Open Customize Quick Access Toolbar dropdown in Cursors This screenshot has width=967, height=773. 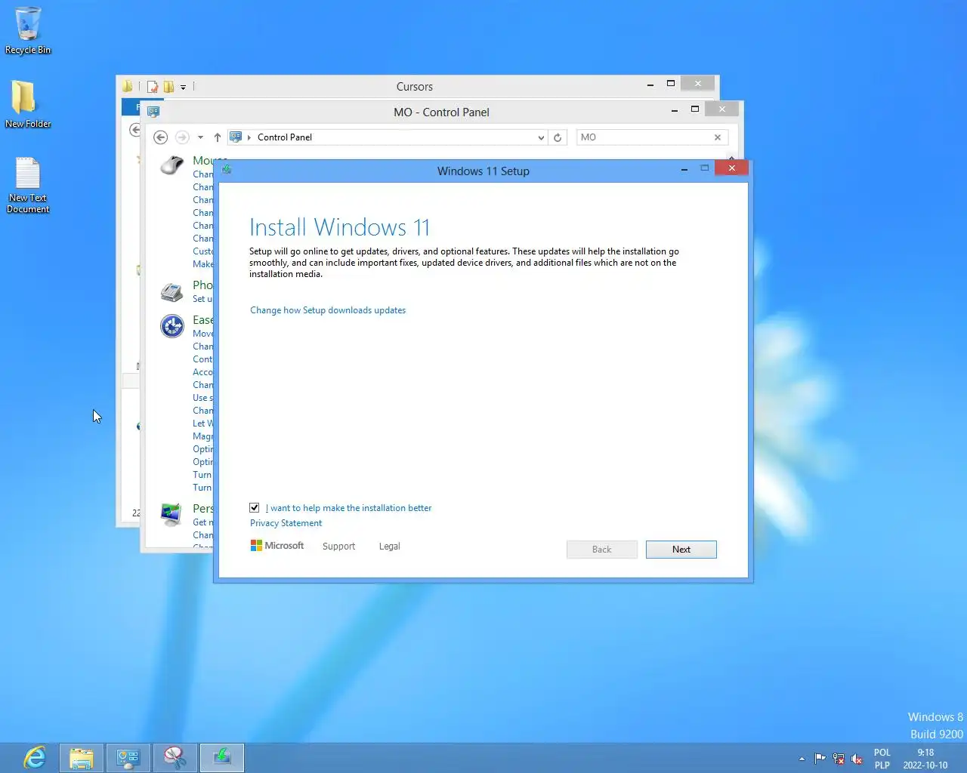(183, 87)
